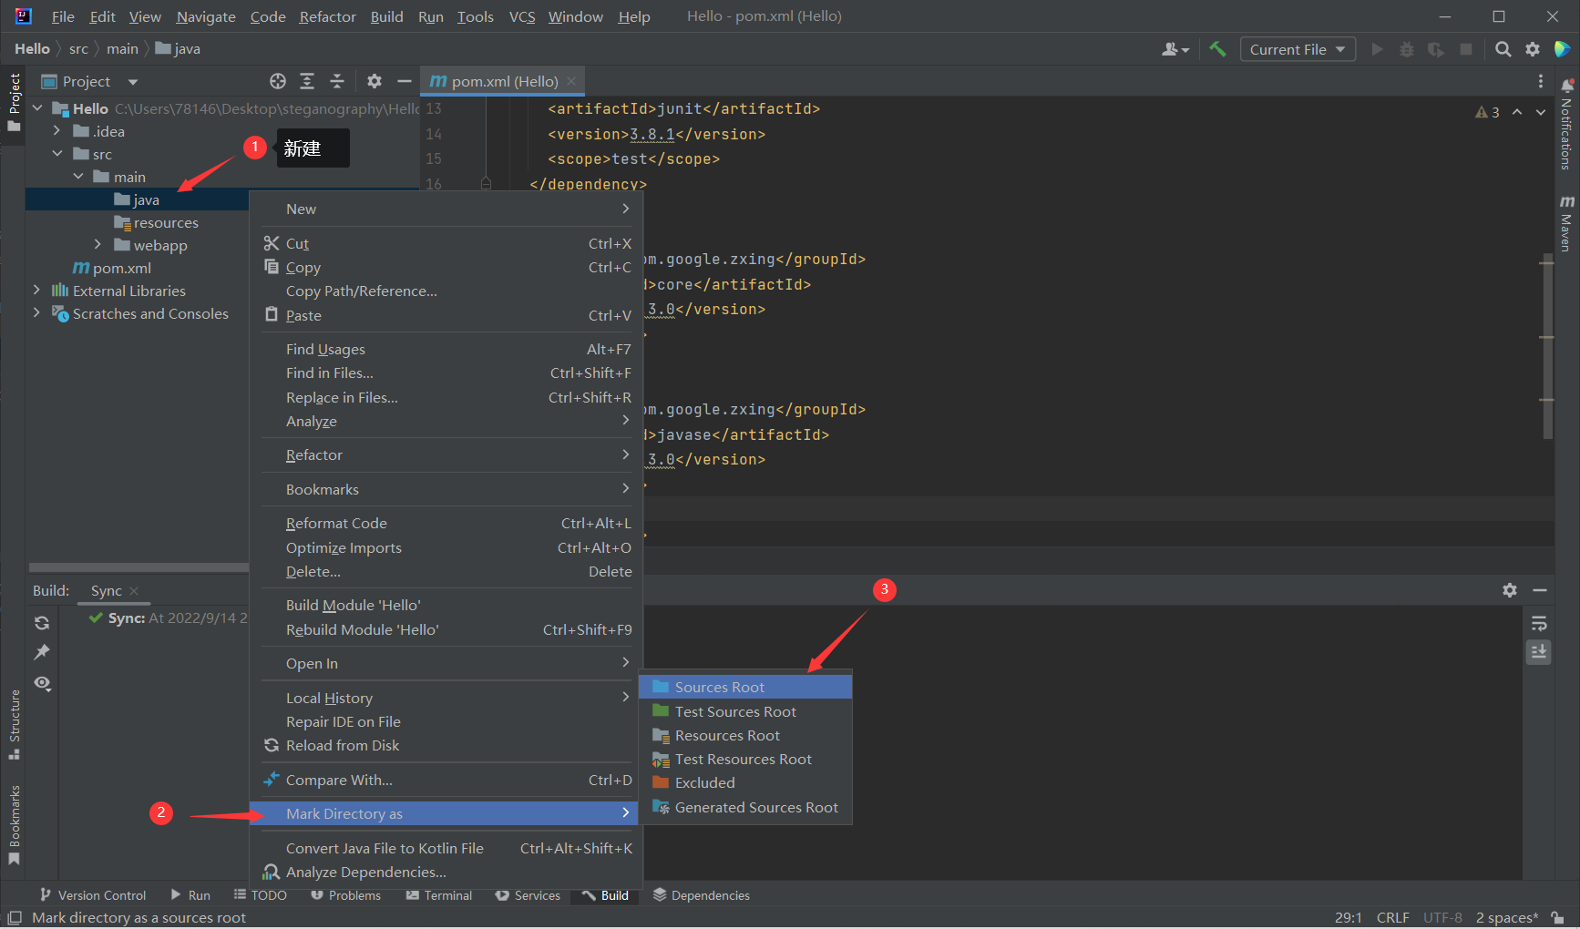The image size is (1580, 929).
Task: Open IDE settings gear in top toolbar
Action: 1533,49
